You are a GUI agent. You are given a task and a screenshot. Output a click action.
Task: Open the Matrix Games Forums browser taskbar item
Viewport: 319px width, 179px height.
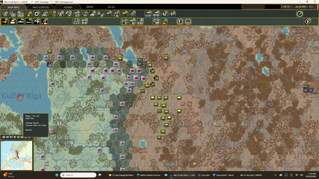149,175
